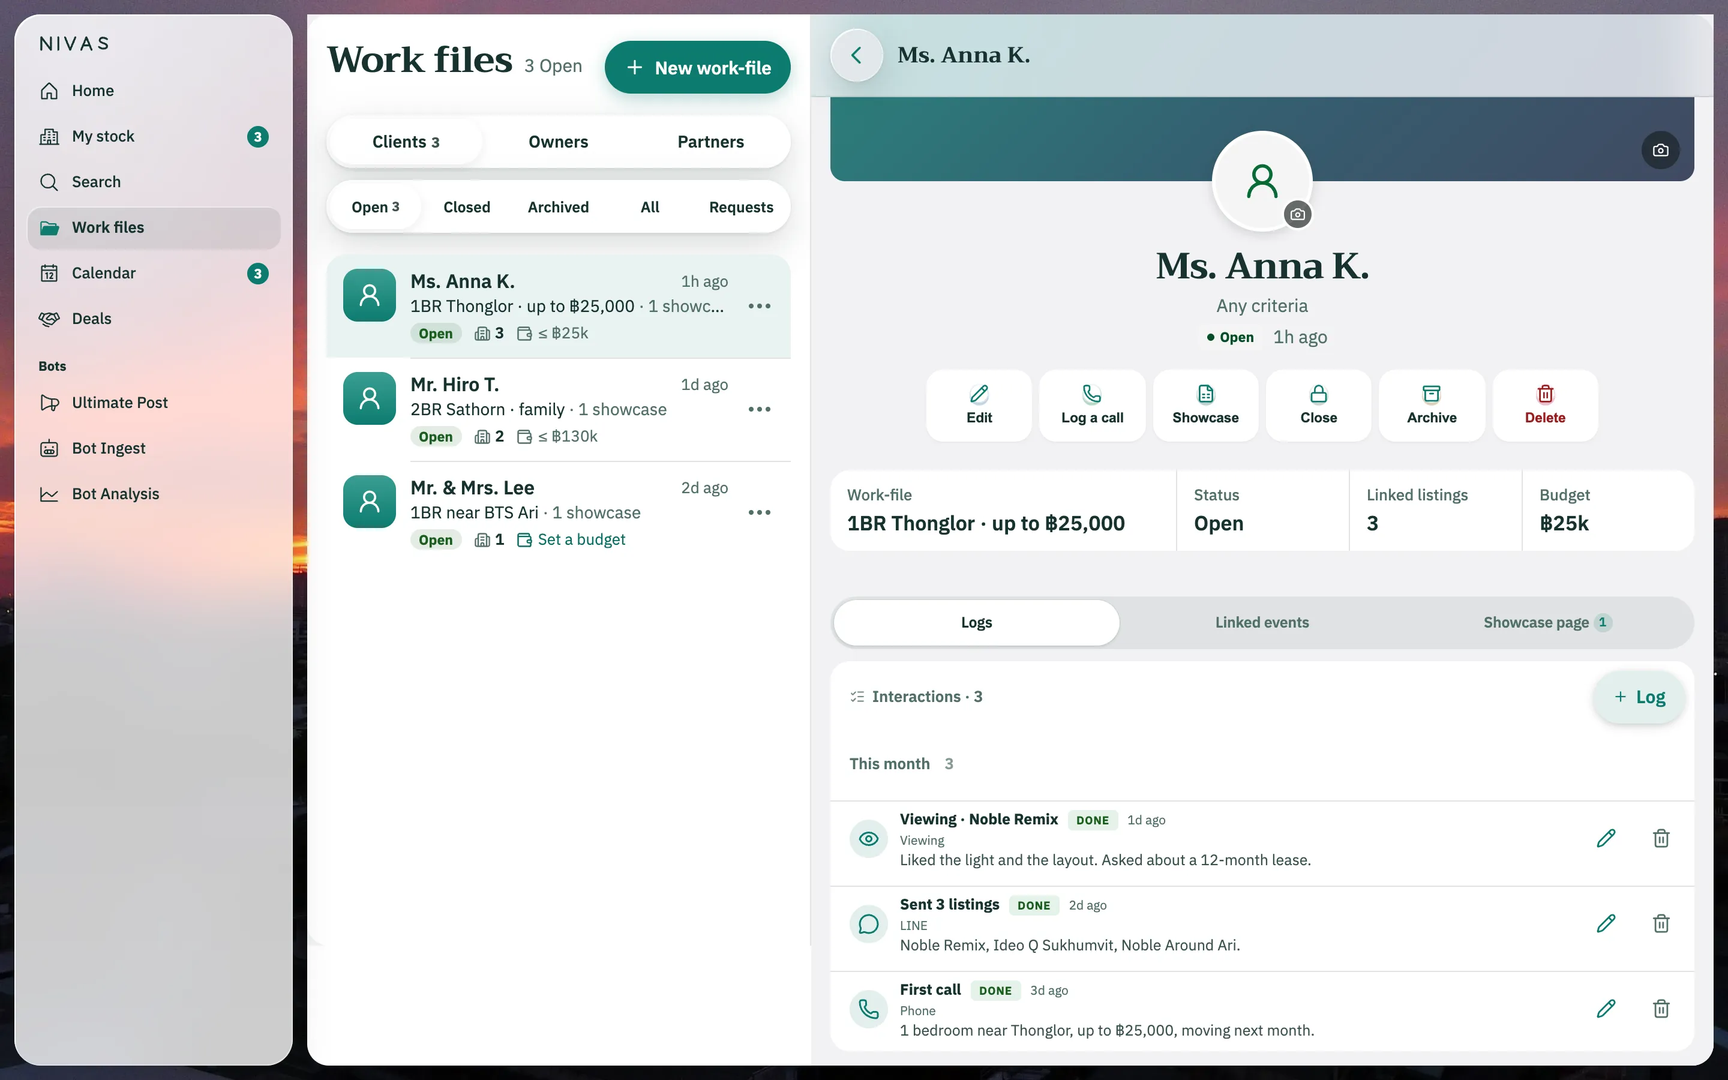Open more options for Mr. & Mrs. Lee

[x=759, y=513]
